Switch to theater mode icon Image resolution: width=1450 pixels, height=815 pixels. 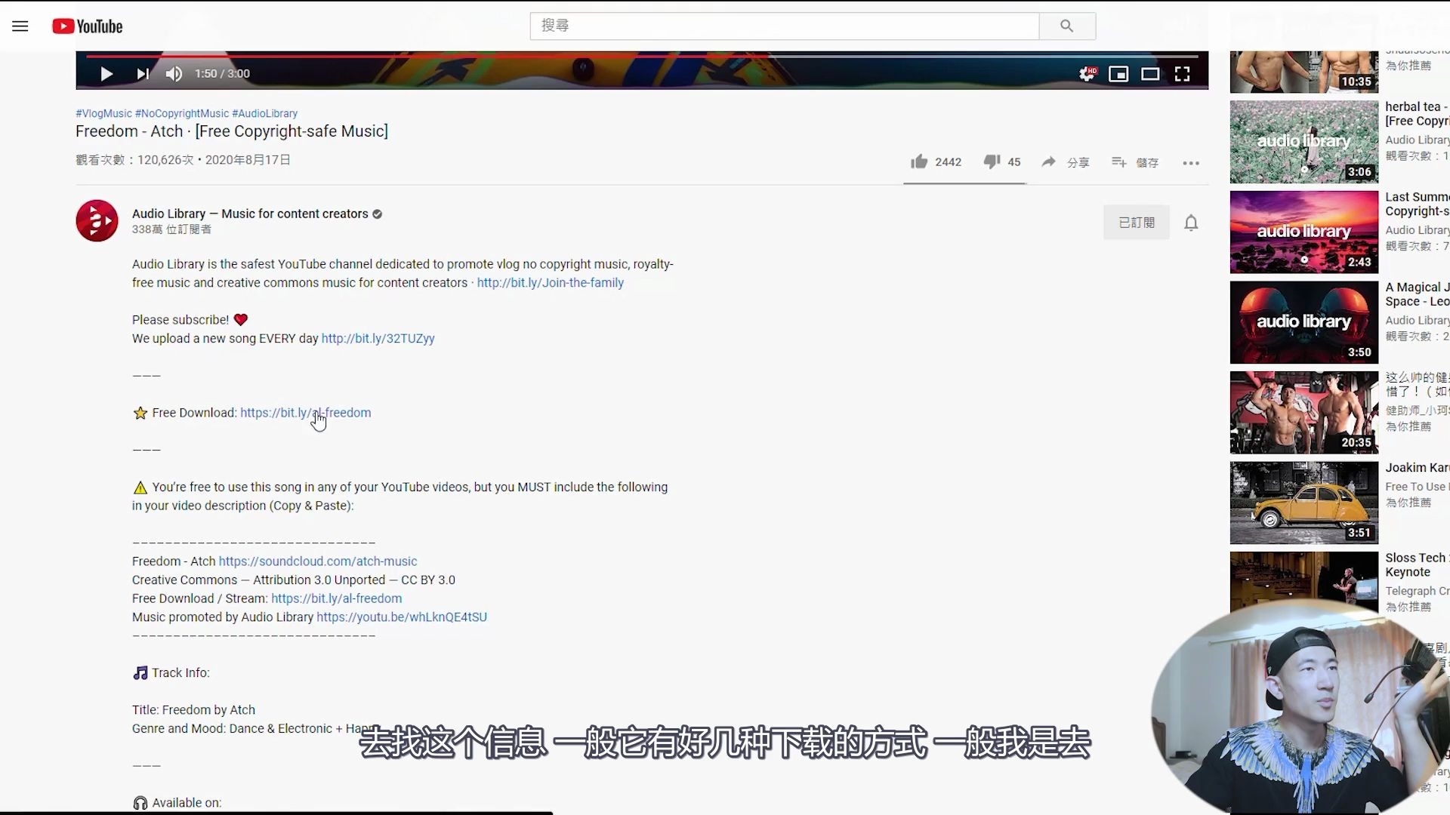[x=1150, y=74]
